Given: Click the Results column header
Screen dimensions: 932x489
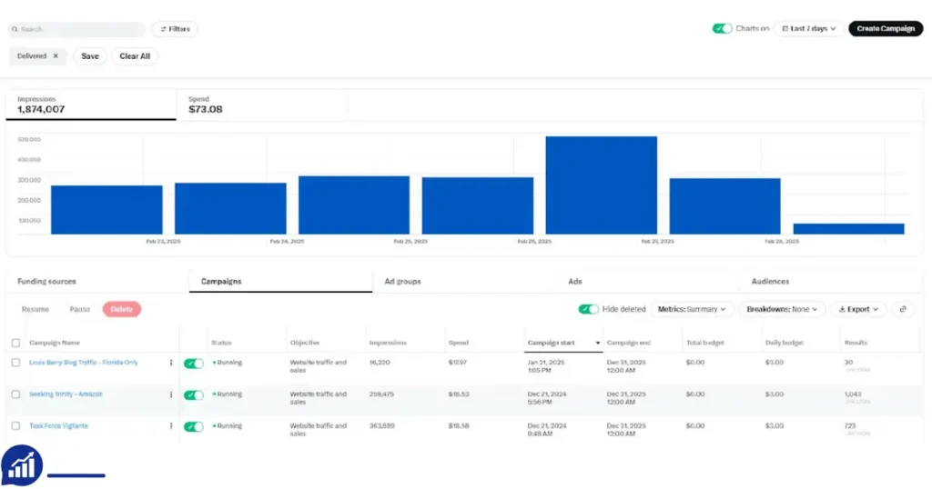Looking at the screenshot, I should click(x=856, y=343).
